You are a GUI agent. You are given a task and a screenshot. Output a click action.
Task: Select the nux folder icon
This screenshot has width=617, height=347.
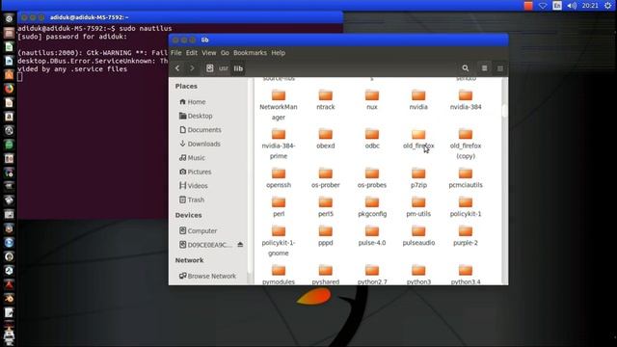pos(372,95)
